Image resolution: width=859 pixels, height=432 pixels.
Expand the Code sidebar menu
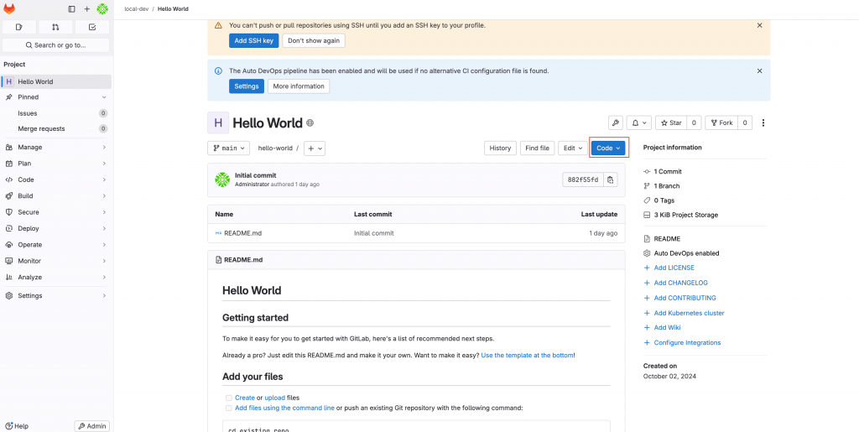[56, 180]
